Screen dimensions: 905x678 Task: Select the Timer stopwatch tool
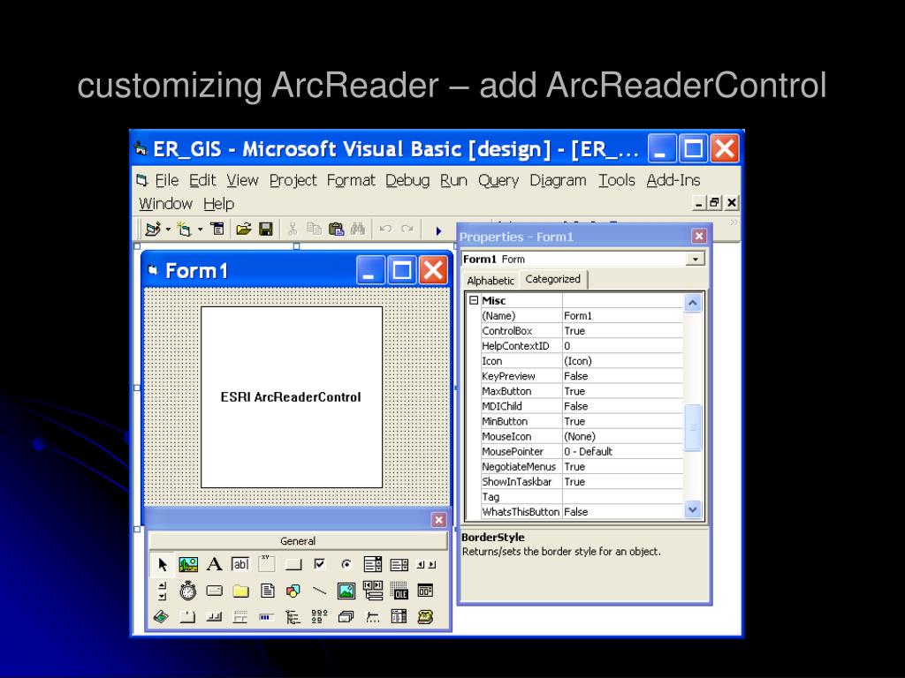tap(188, 591)
